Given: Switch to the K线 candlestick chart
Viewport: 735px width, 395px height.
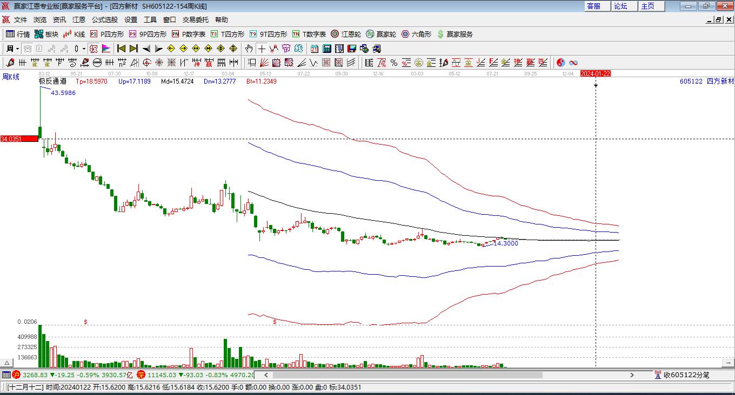Looking at the screenshot, I should click(x=73, y=34).
